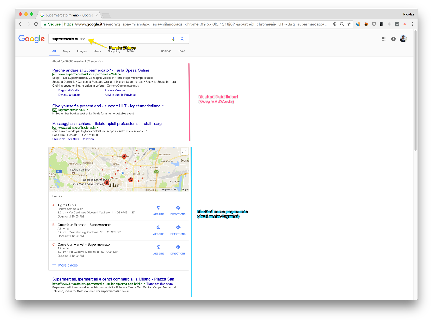Switch to the News tab
This screenshot has height=322, width=433.
(97, 51)
